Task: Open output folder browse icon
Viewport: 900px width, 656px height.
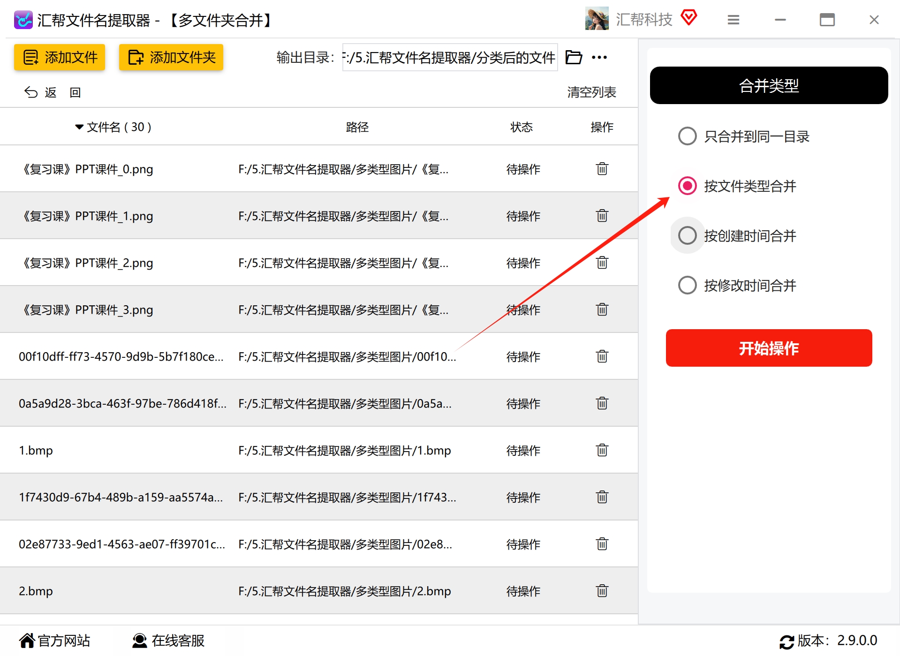Action: click(x=574, y=57)
